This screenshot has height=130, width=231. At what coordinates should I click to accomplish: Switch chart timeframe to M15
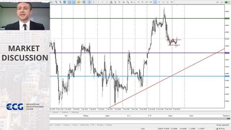click(x=147, y=2)
